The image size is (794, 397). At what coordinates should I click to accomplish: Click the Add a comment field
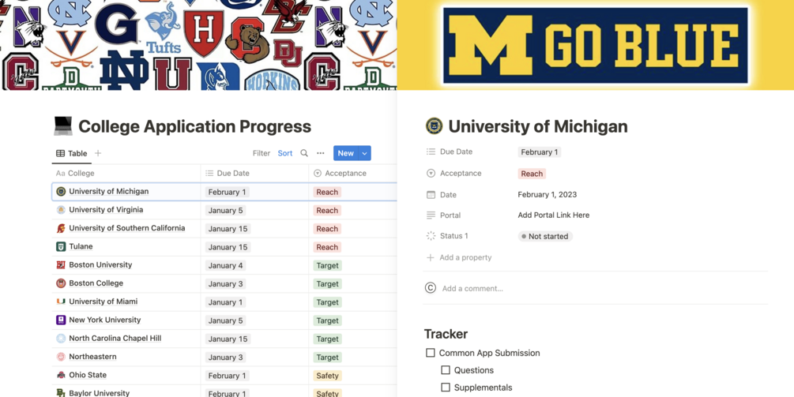click(x=472, y=288)
